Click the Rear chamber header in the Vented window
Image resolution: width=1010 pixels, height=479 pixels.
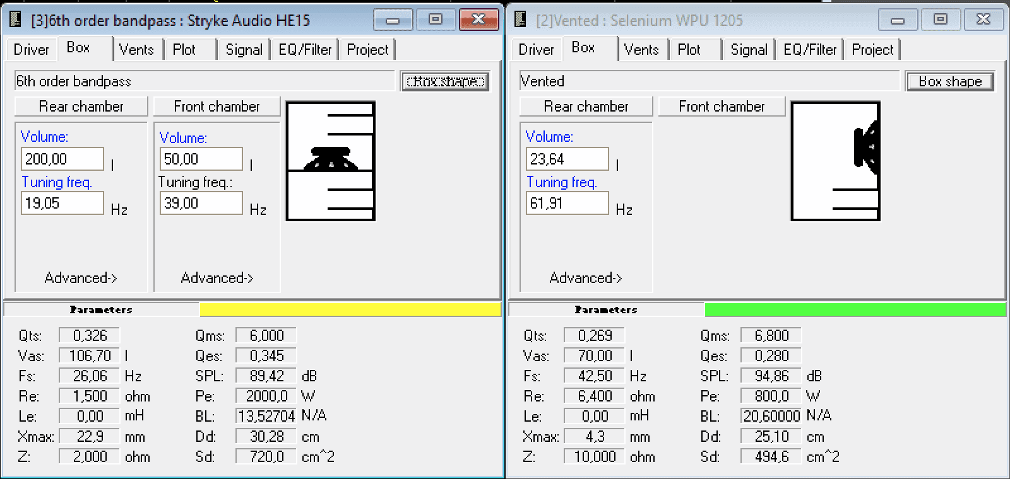click(586, 107)
